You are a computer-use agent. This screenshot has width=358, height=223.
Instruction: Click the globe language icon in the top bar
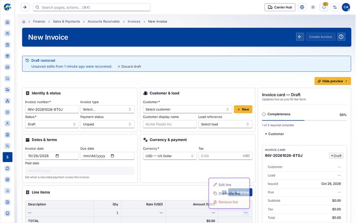tap(302, 7)
